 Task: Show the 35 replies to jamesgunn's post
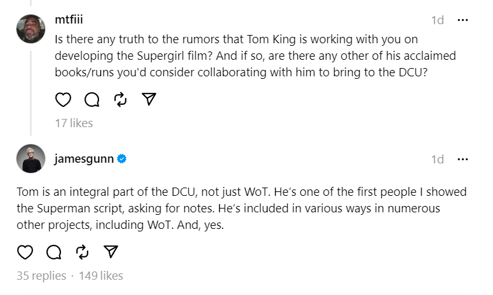(41, 275)
